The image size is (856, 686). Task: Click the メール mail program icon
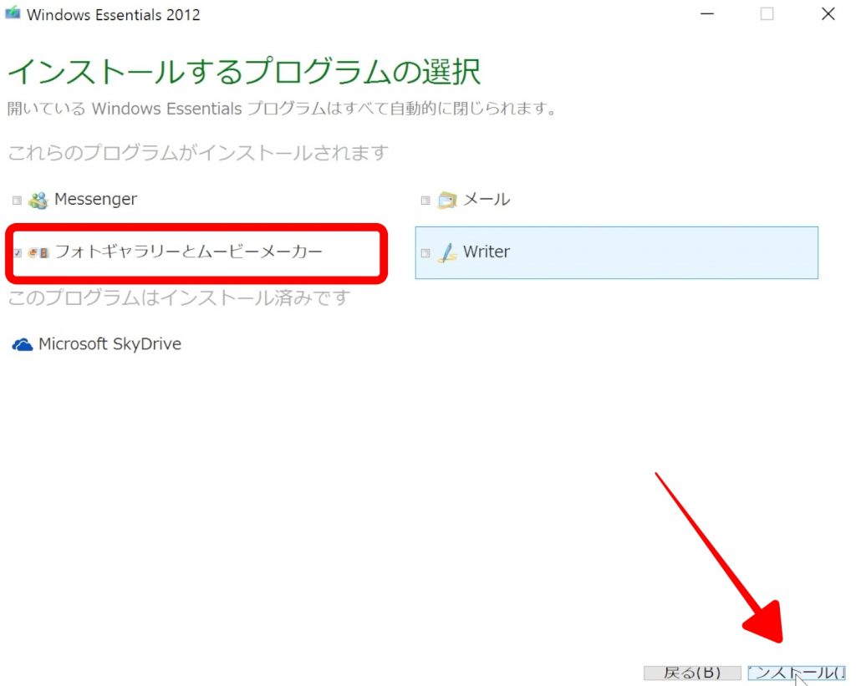(x=447, y=201)
